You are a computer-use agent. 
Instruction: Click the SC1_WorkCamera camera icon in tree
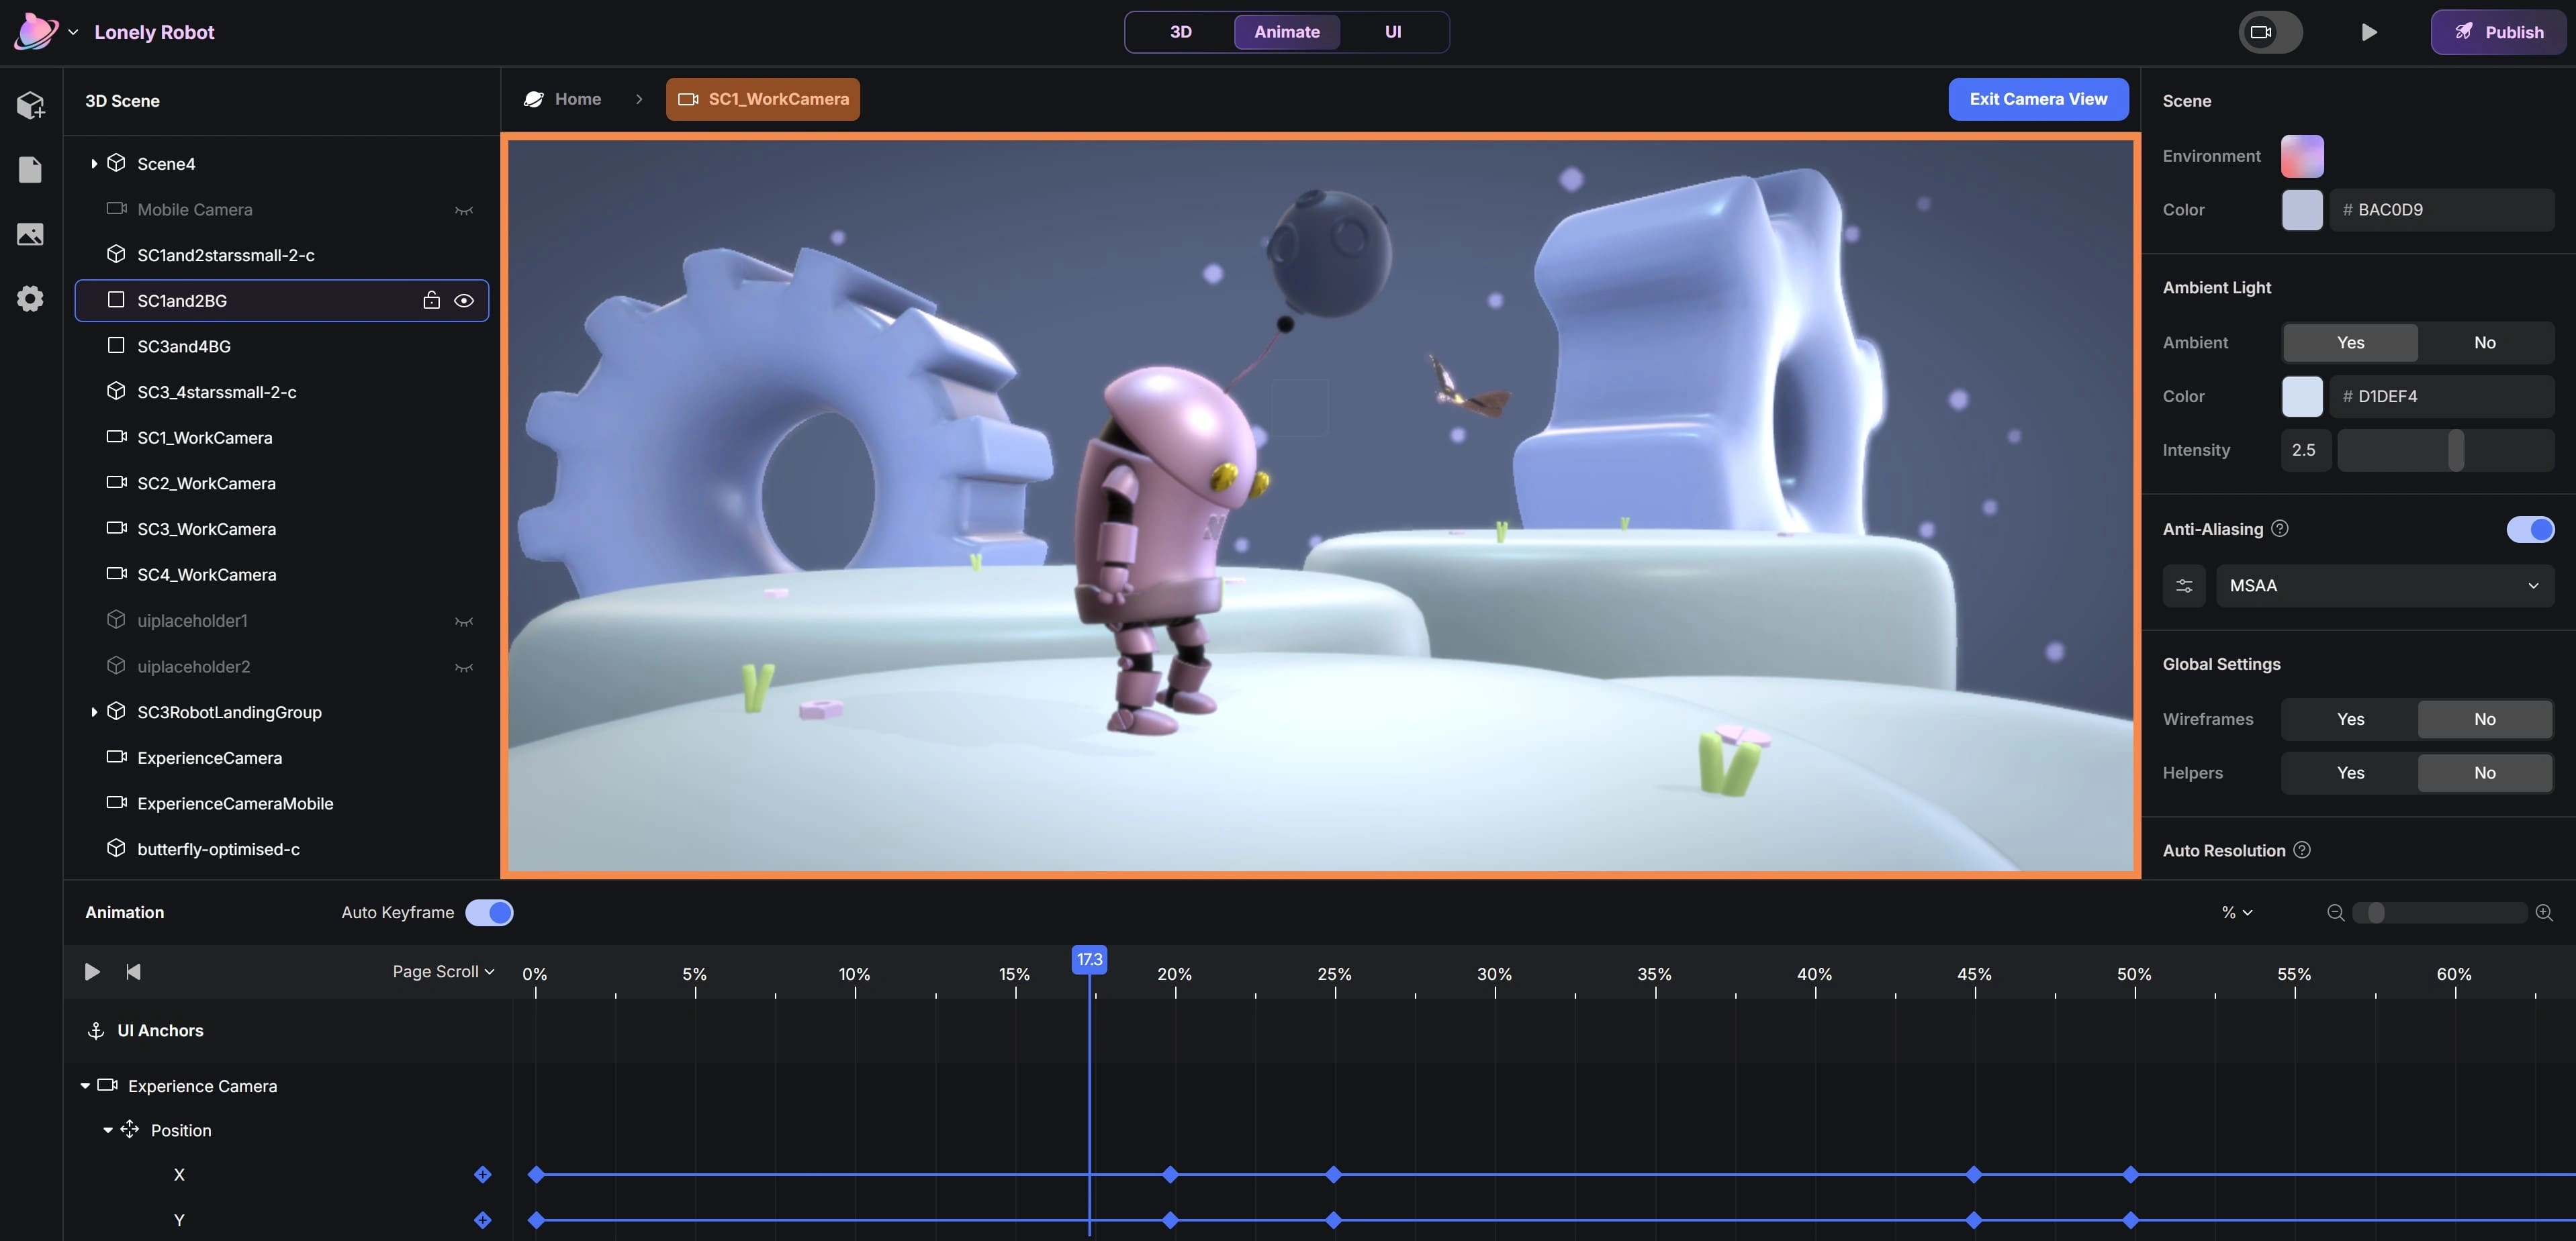coord(116,438)
